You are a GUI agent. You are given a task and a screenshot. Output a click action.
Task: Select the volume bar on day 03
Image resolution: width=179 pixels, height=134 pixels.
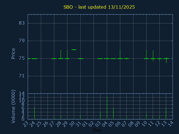coord(100,115)
